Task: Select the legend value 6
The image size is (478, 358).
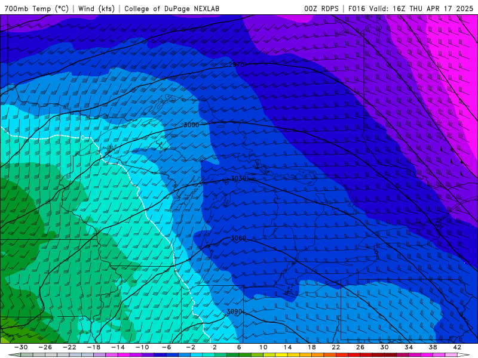Action: (239, 347)
